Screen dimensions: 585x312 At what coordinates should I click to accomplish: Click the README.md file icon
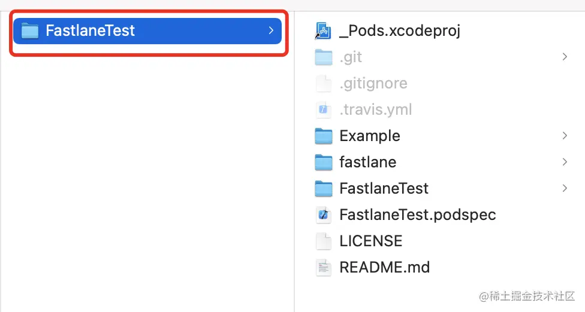tap(324, 267)
